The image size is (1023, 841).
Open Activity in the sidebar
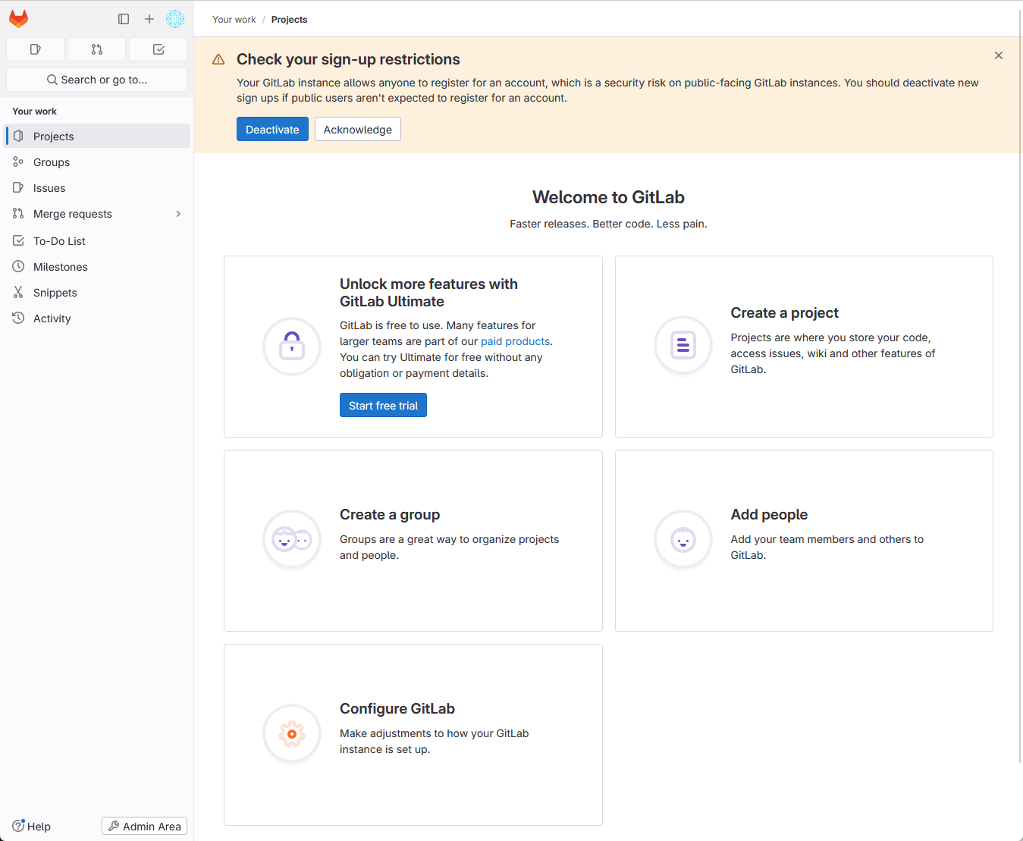pyautogui.click(x=98, y=319)
